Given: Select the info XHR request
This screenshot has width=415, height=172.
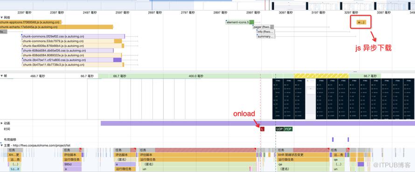Looking at the screenshot, I should pos(266,32).
